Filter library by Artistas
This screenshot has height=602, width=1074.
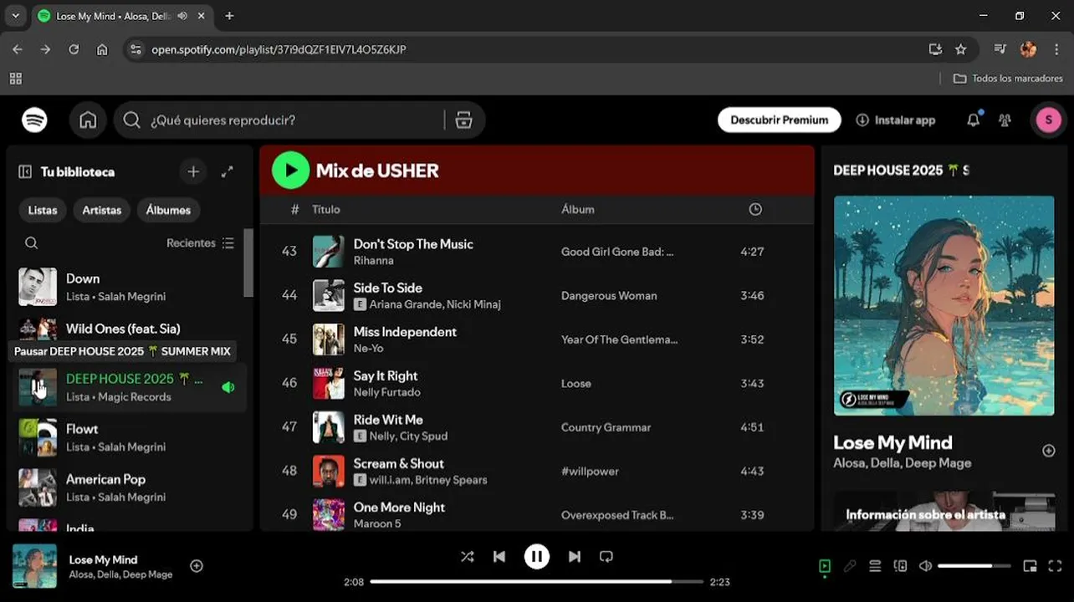point(102,210)
